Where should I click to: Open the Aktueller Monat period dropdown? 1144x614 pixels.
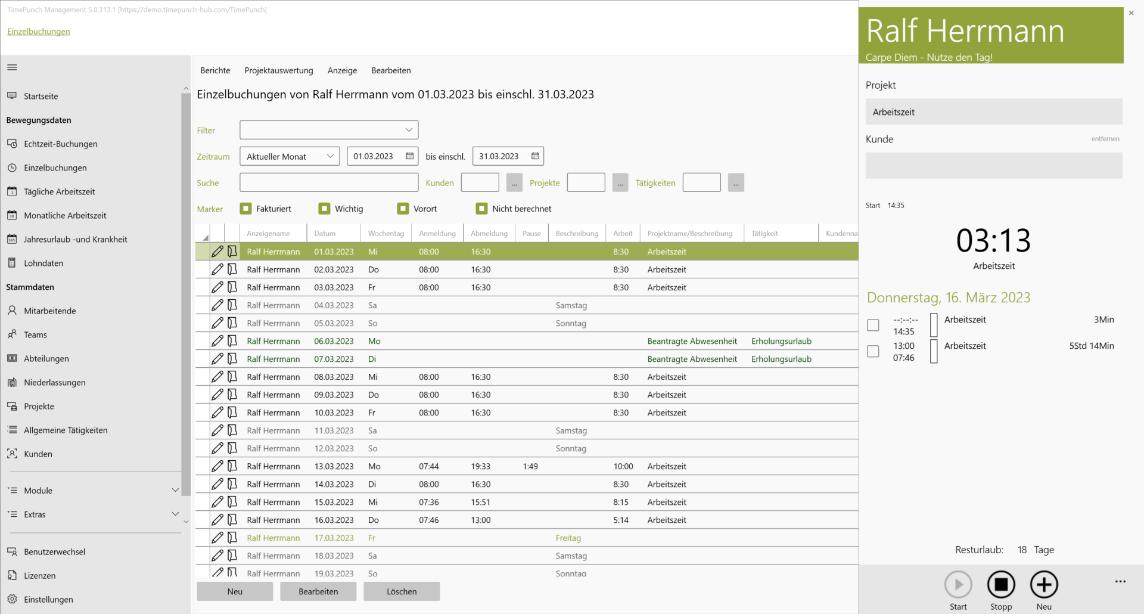[x=290, y=156]
